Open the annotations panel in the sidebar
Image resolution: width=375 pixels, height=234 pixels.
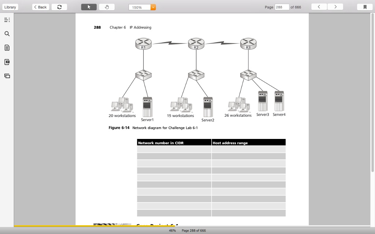coord(7,62)
